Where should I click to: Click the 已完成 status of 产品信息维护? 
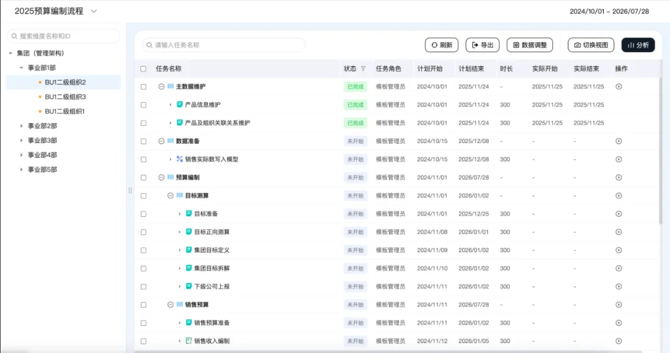[x=355, y=105]
